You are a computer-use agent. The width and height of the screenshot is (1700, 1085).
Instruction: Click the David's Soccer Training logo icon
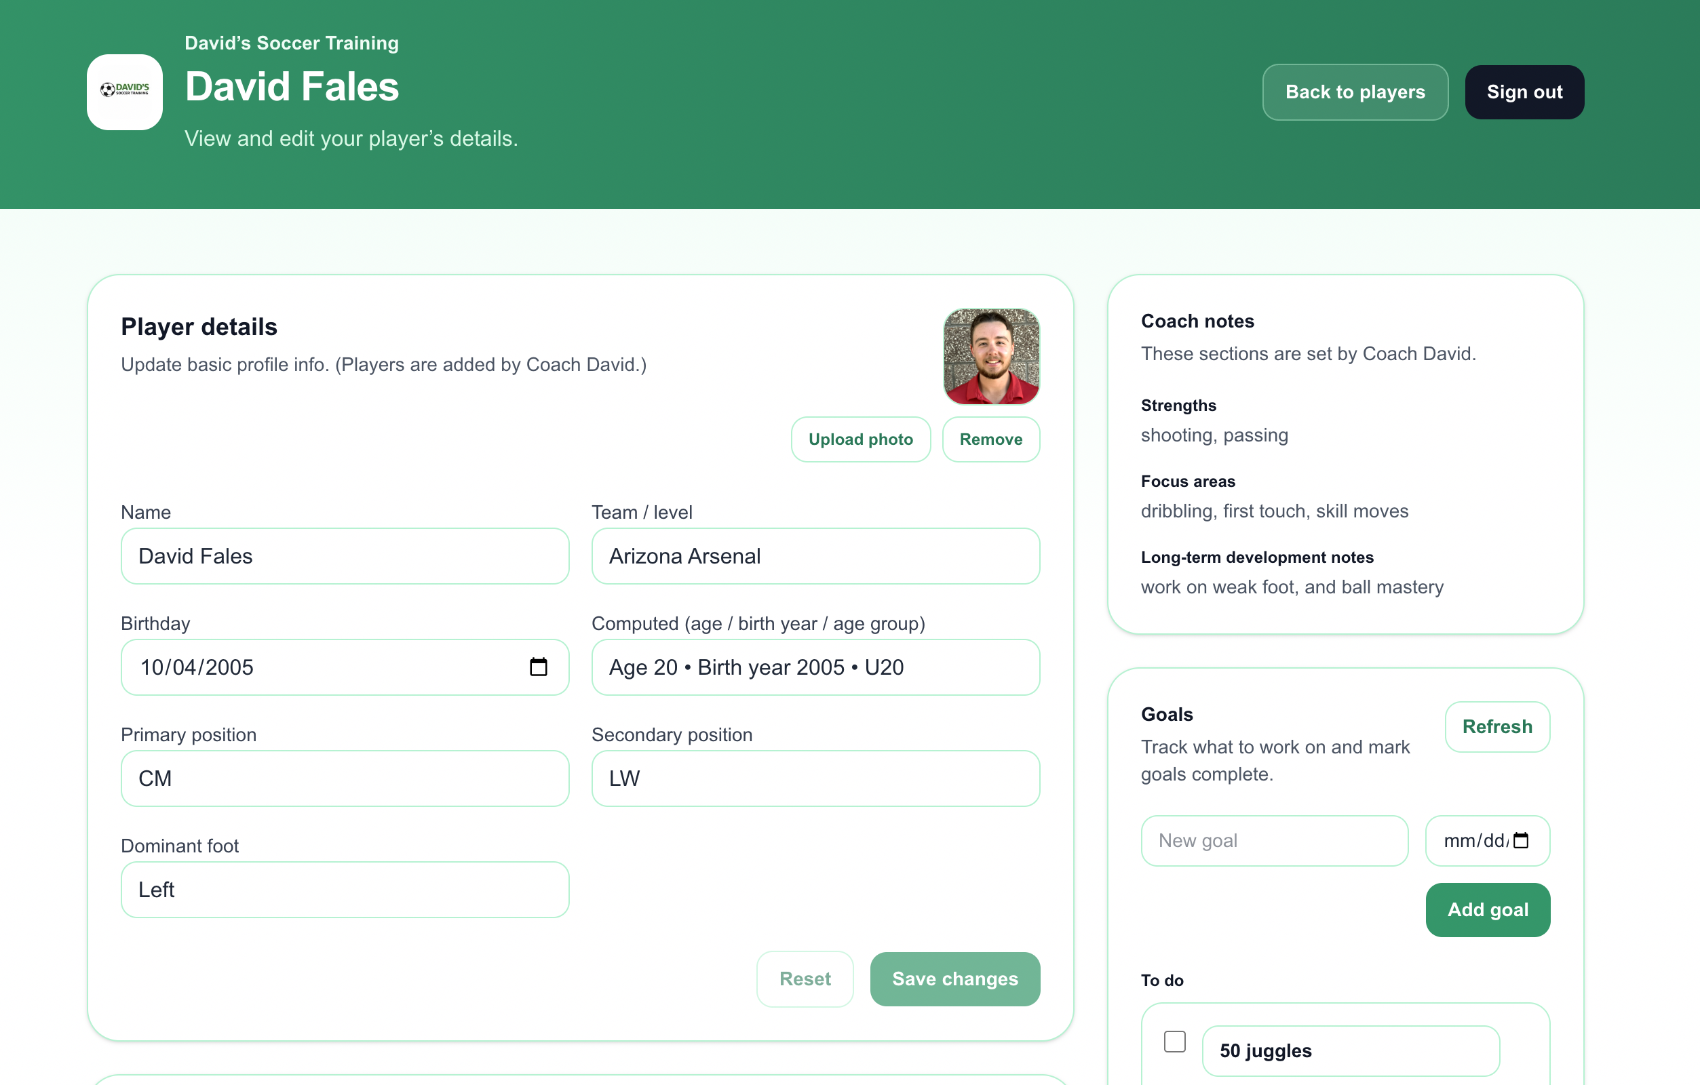click(x=124, y=92)
